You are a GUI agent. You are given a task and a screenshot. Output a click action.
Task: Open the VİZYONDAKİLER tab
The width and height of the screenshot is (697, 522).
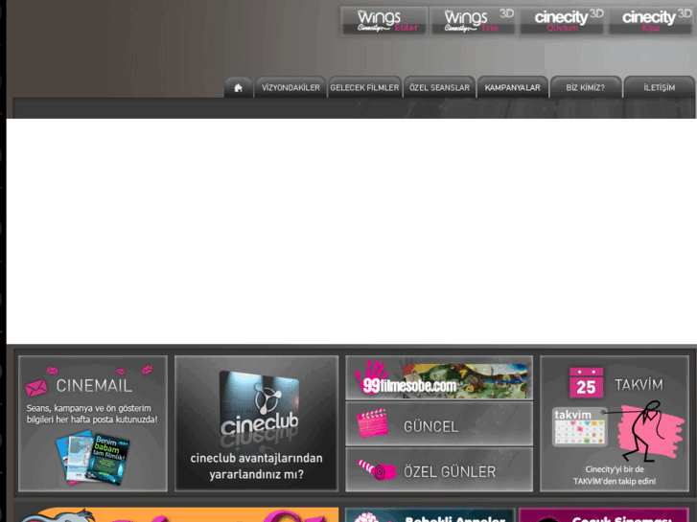click(x=290, y=87)
